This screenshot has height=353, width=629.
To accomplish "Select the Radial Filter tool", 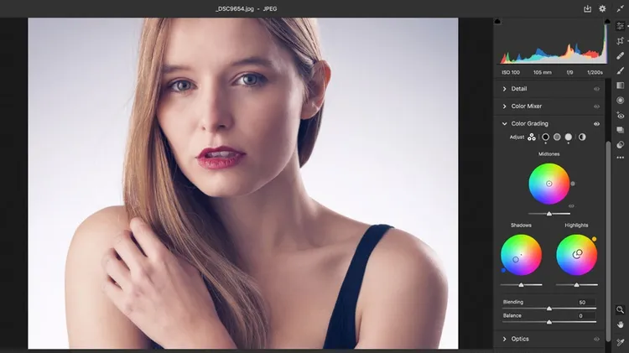I will pyautogui.click(x=620, y=101).
